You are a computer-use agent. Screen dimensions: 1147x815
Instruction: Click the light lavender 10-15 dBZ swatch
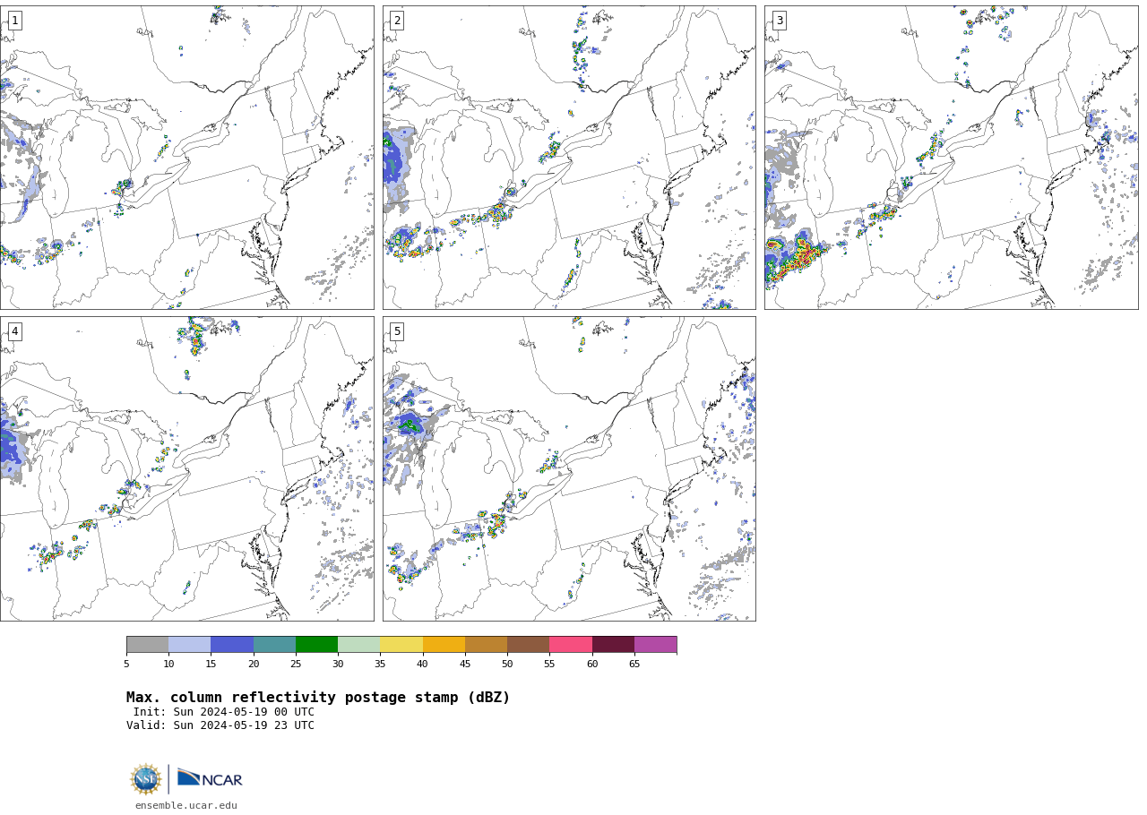(190, 645)
